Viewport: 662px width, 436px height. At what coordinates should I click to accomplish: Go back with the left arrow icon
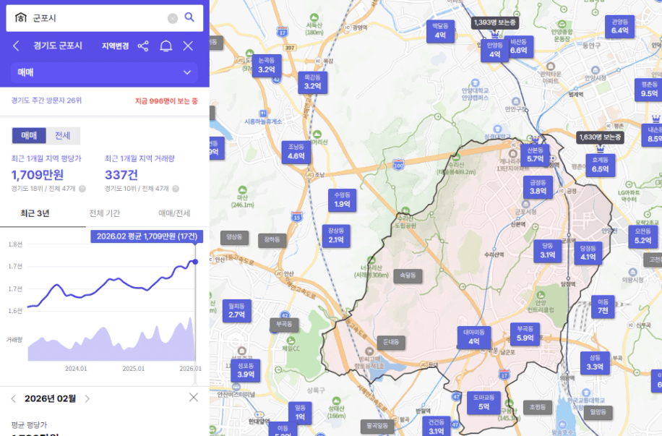16,46
